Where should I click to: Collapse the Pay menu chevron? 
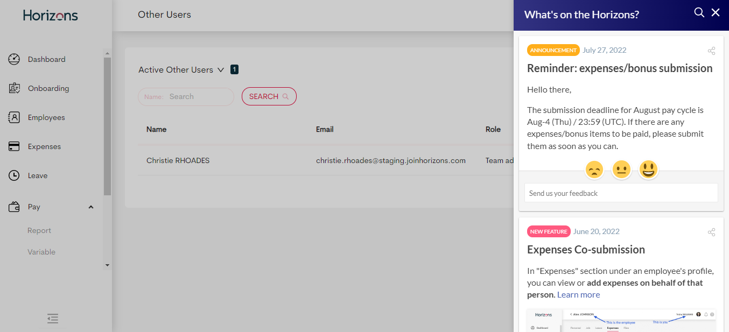pyautogui.click(x=91, y=207)
